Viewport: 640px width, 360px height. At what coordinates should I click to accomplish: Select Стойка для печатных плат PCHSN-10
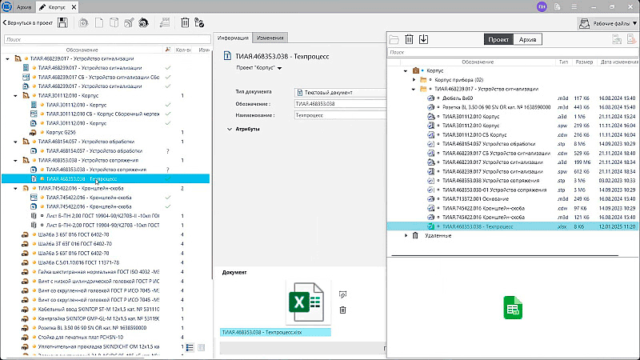click(x=81, y=338)
